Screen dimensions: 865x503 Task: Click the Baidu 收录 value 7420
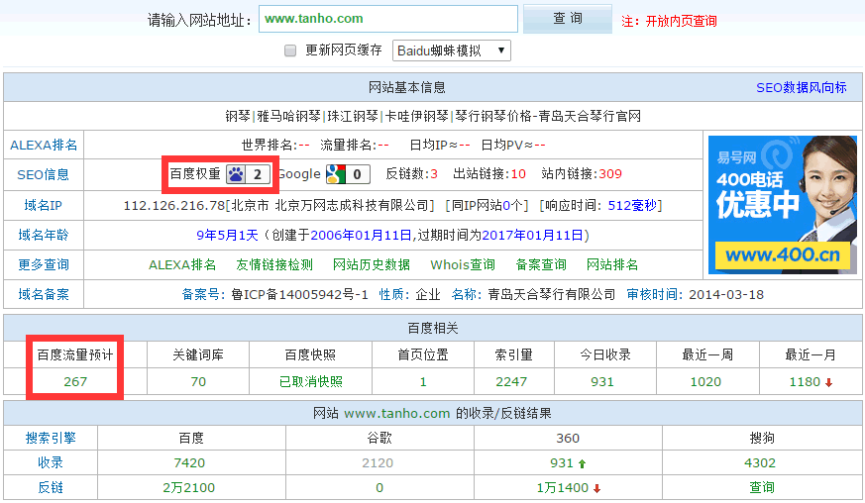click(189, 462)
